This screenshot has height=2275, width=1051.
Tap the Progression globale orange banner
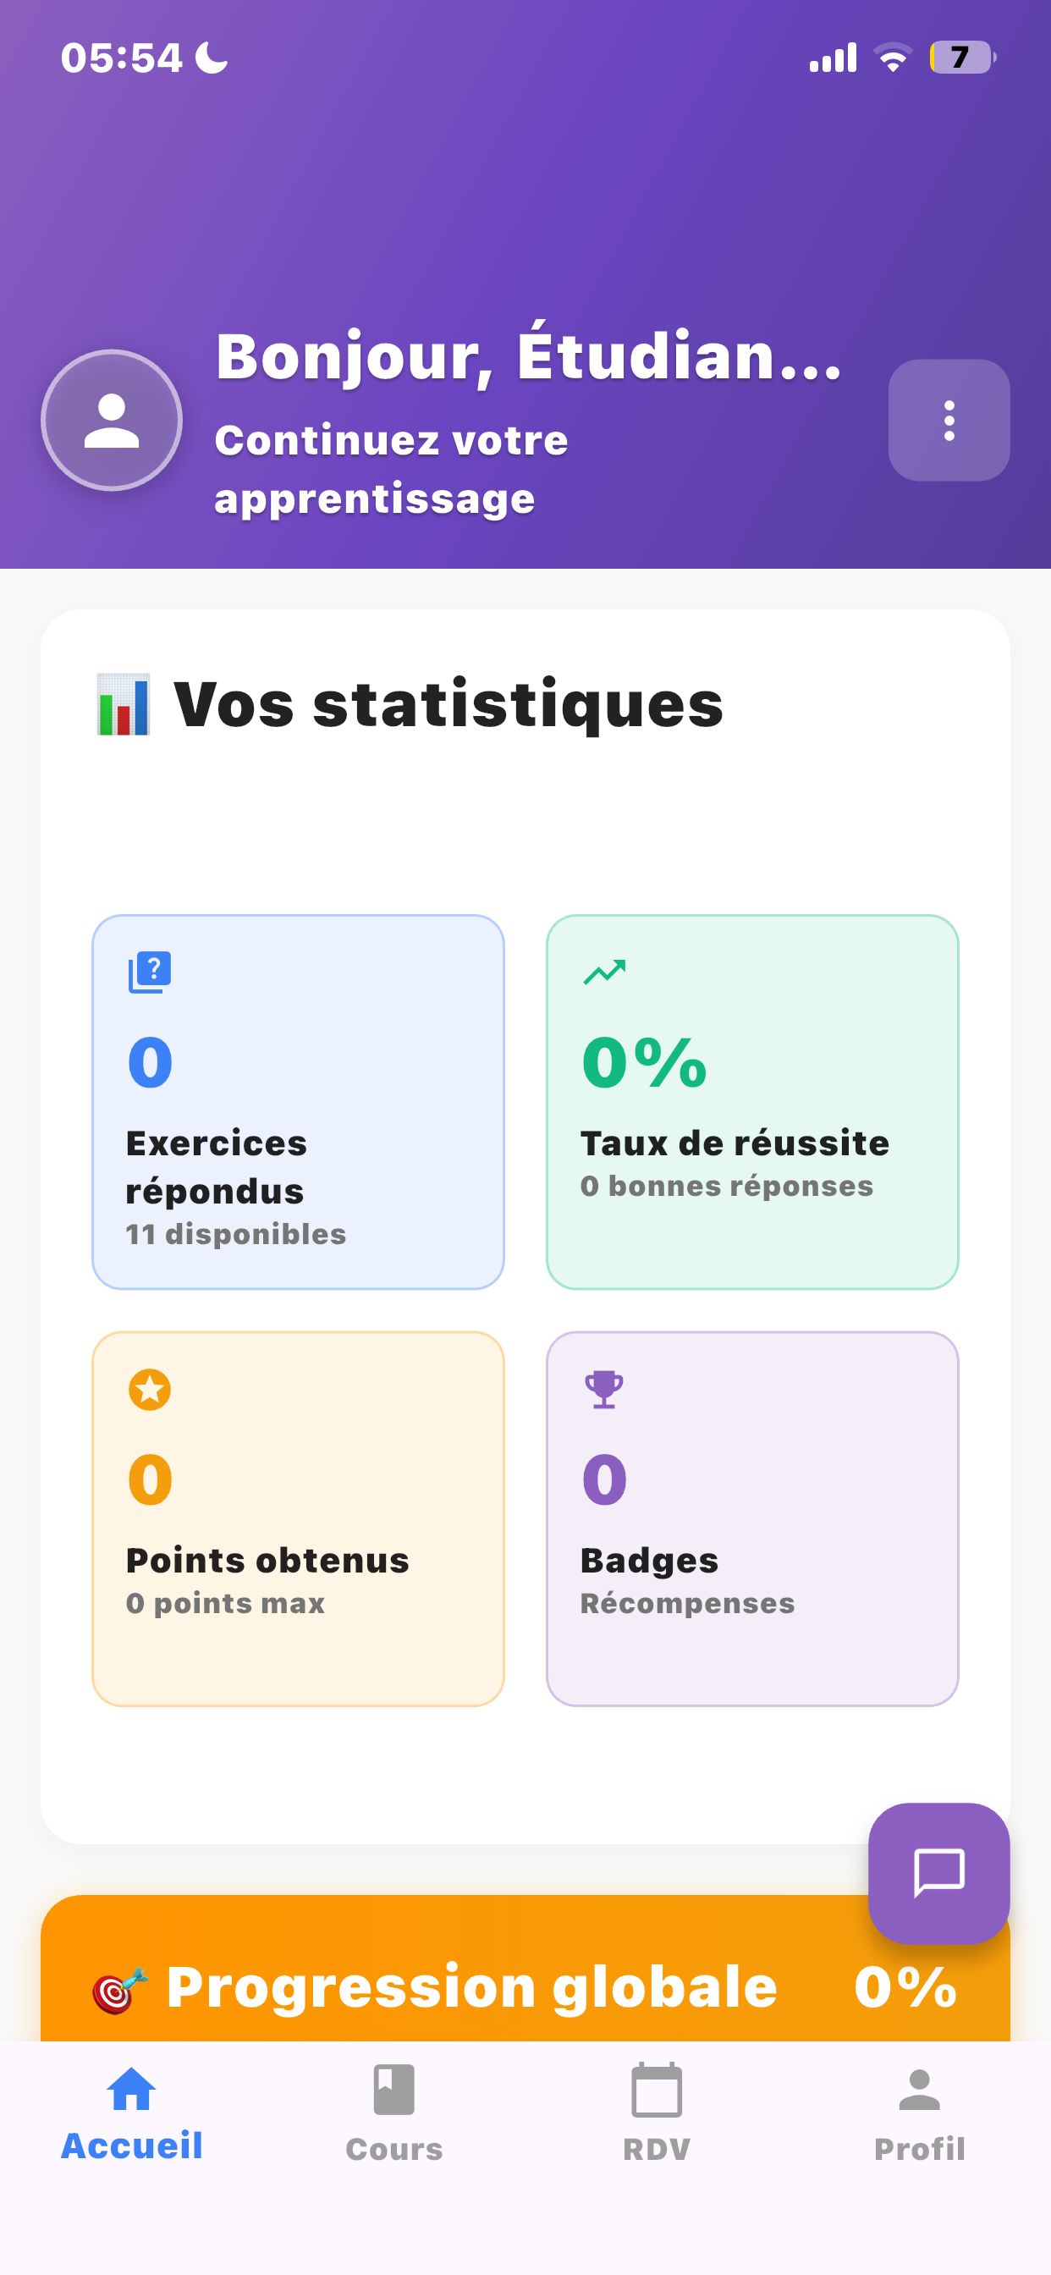[525, 1969]
